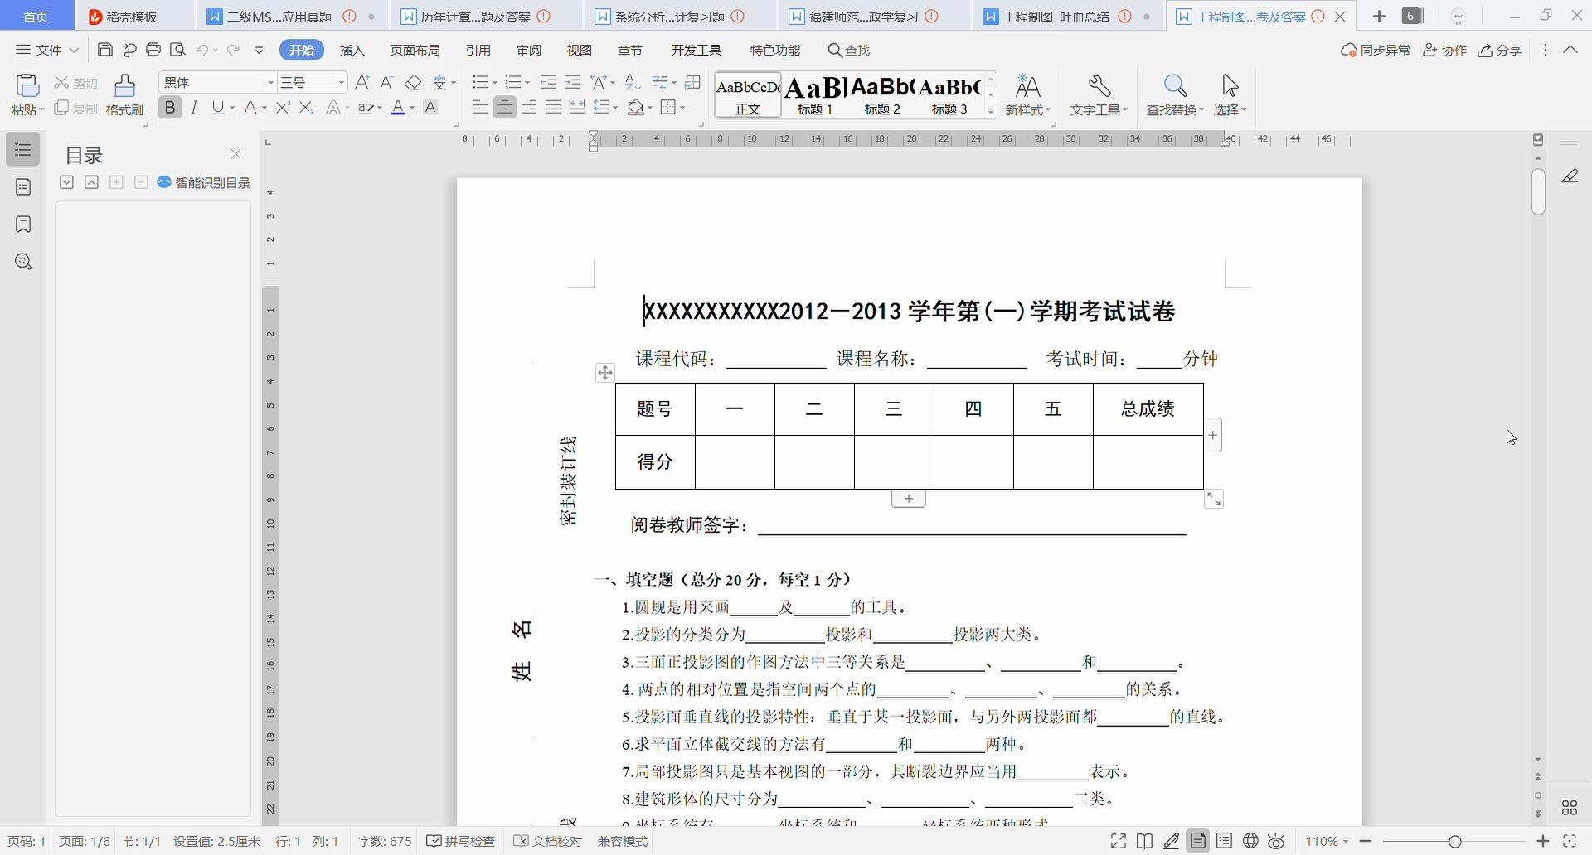
Task: Open the Insert ribbon tab
Action: click(x=352, y=50)
